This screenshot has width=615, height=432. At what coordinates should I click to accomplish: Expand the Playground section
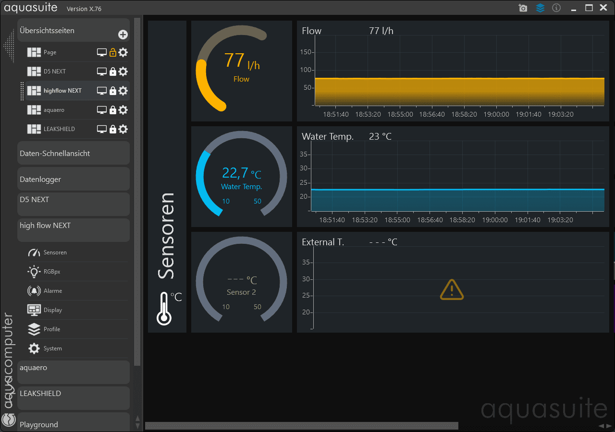coord(74,422)
